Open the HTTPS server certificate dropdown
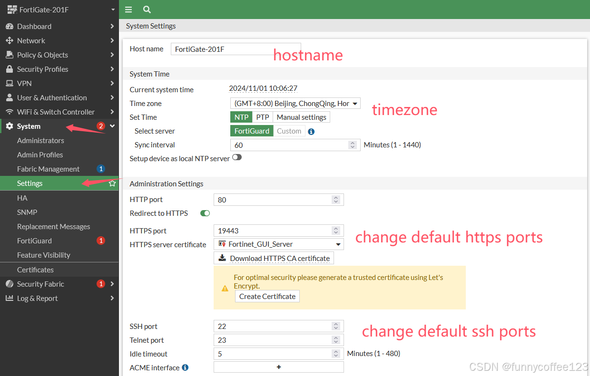 point(279,244)
